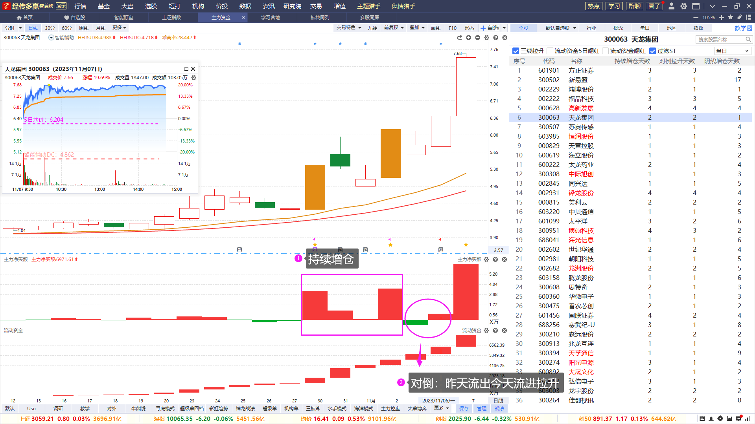Open main chart settings gear icon
Image resolution: width=755 pixels, height=424 pixels.
486,38
